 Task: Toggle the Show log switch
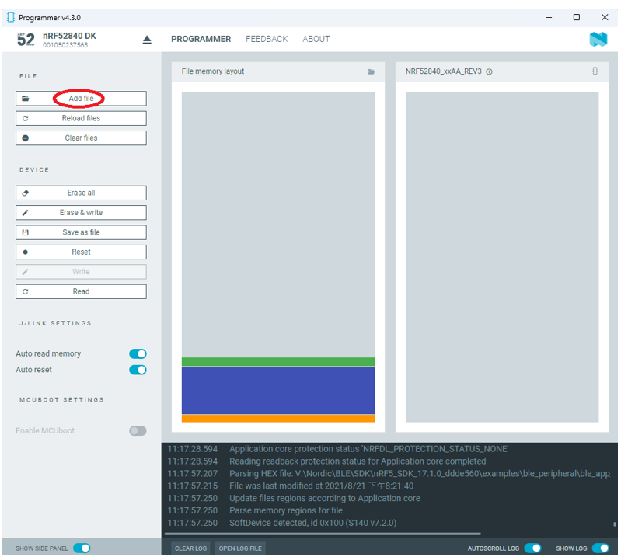600,548
